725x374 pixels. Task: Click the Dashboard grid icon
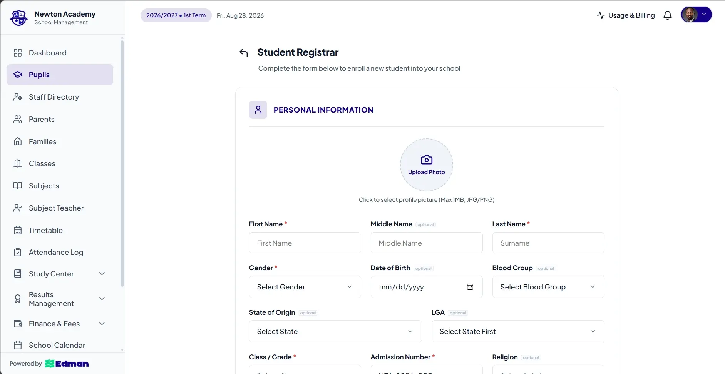tap(18, 53)
